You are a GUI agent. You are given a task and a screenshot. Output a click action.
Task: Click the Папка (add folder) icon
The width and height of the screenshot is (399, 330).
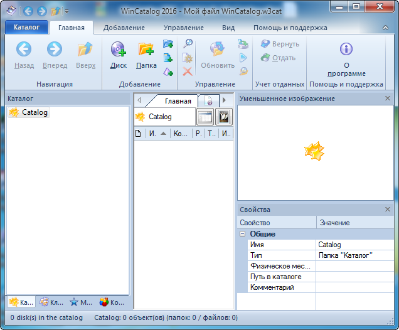pyautogui.click(x=146, y=50)
